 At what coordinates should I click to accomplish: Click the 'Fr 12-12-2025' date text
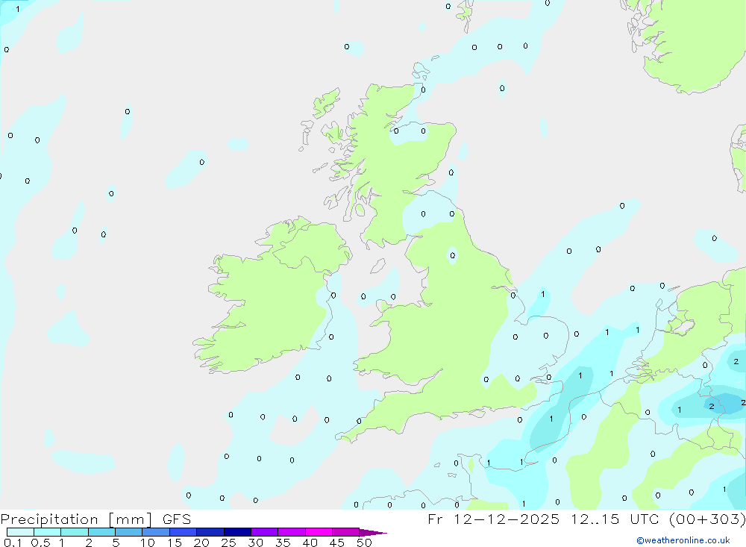click(493, 519)
